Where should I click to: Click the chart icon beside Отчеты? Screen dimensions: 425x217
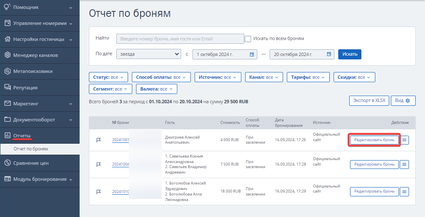pos(8,135)
